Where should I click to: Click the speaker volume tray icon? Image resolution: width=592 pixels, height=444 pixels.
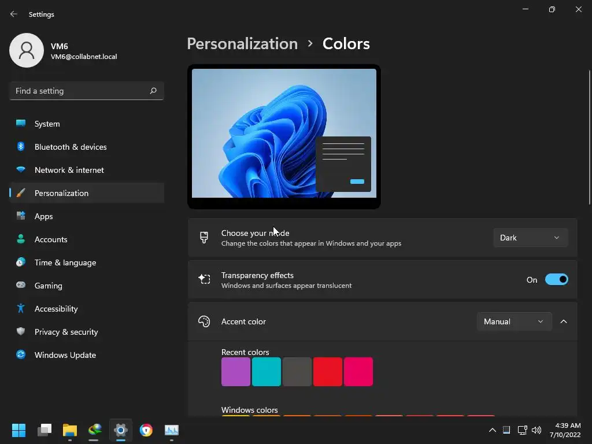(x=536, y=430)
